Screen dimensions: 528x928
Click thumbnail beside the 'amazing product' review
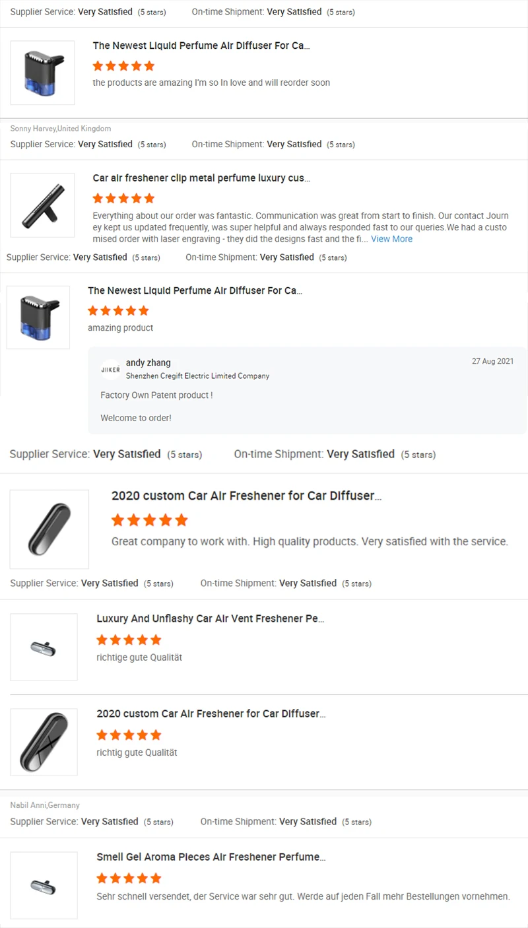pyautogui.click(x=38, y=317)
